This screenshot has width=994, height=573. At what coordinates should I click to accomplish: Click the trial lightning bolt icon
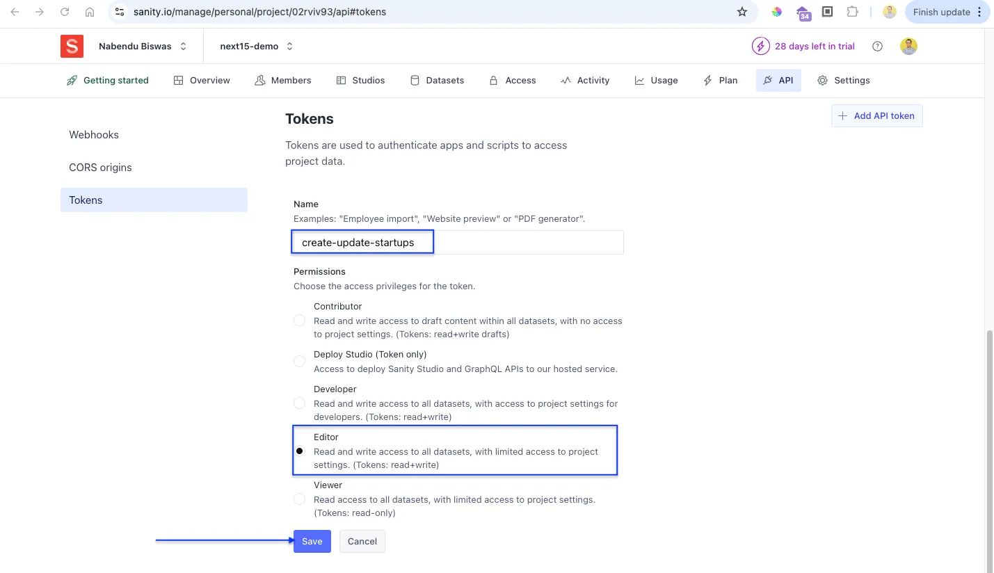(x=760, y=46)
